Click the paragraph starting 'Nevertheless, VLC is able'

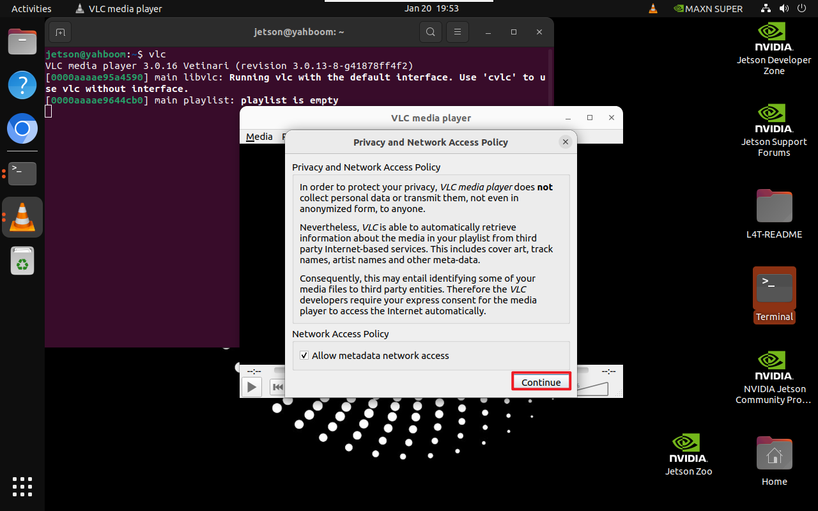coord(426,243)
